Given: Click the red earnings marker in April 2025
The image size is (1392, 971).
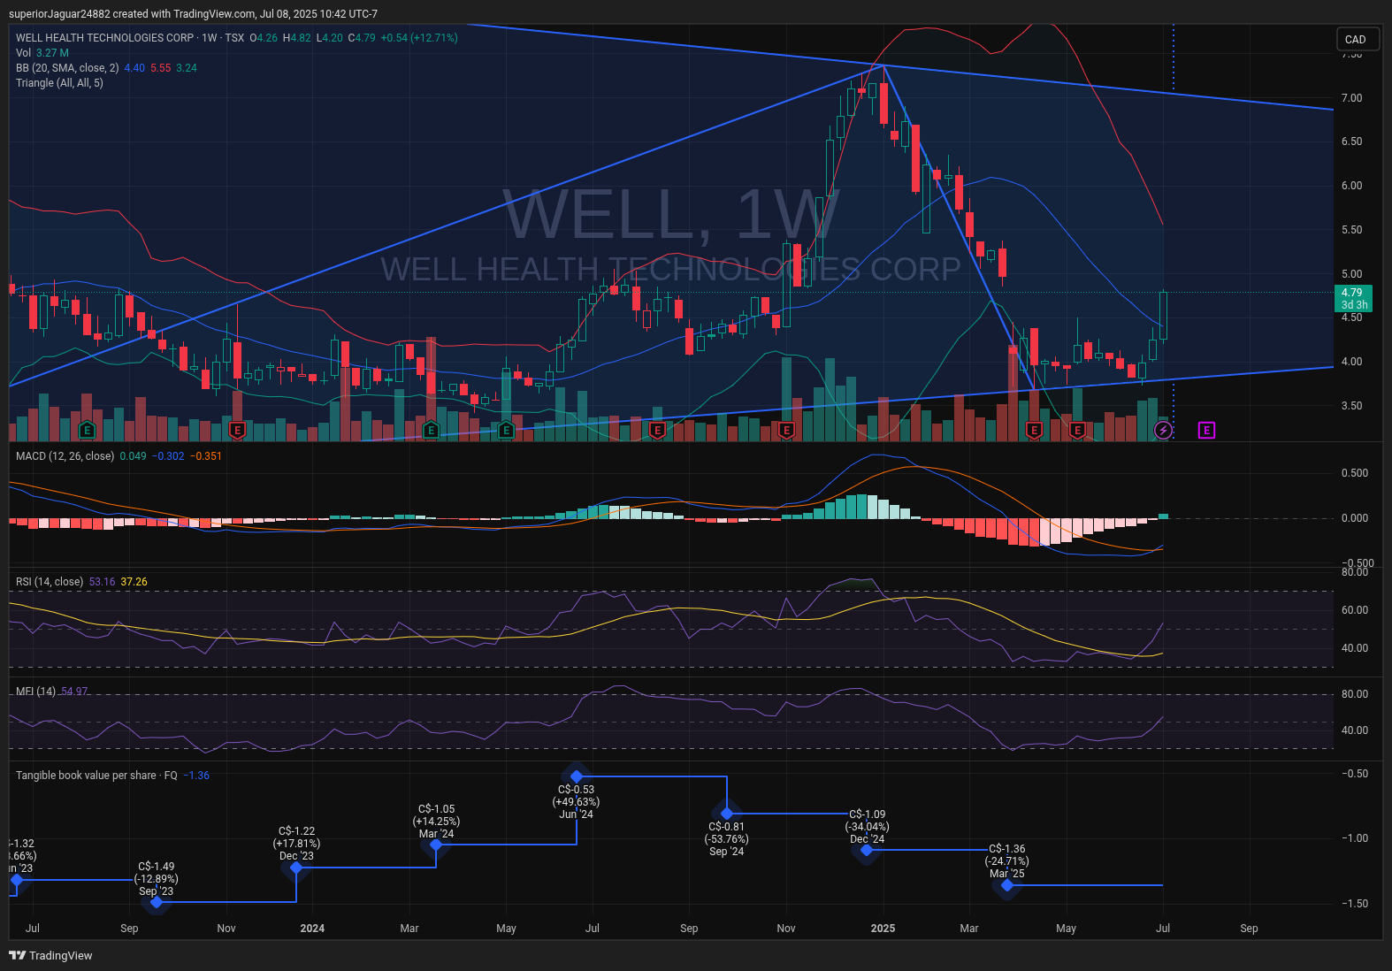Looking at the screenshot, I should point(1034,431).
